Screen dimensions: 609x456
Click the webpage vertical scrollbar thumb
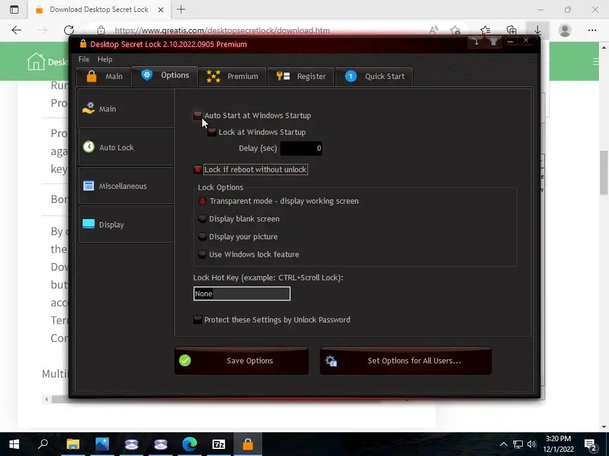pyautogui.click(x=604, y=173)
